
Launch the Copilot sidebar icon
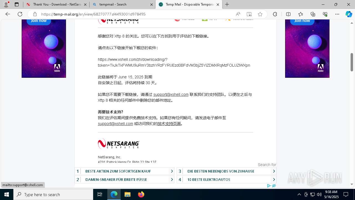[349, 14]
